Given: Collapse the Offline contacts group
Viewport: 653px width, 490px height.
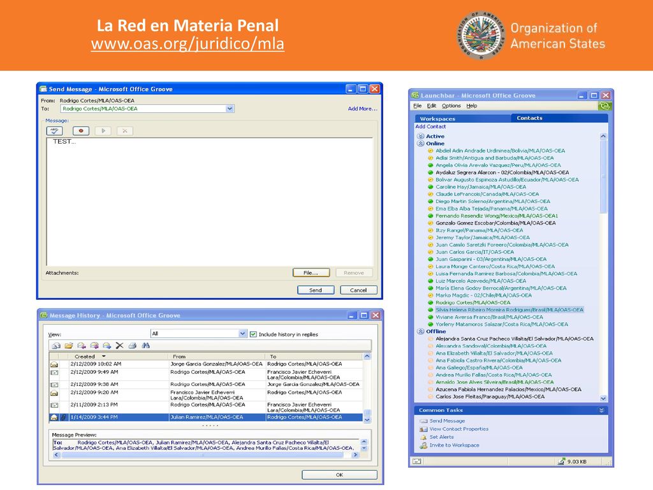Looking at the screenshot, I should coord(421,332).
